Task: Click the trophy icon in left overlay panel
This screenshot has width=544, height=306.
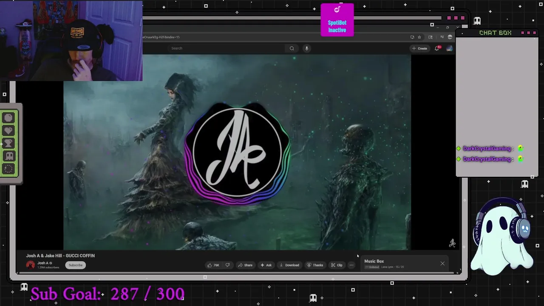Action: [8, 143]
